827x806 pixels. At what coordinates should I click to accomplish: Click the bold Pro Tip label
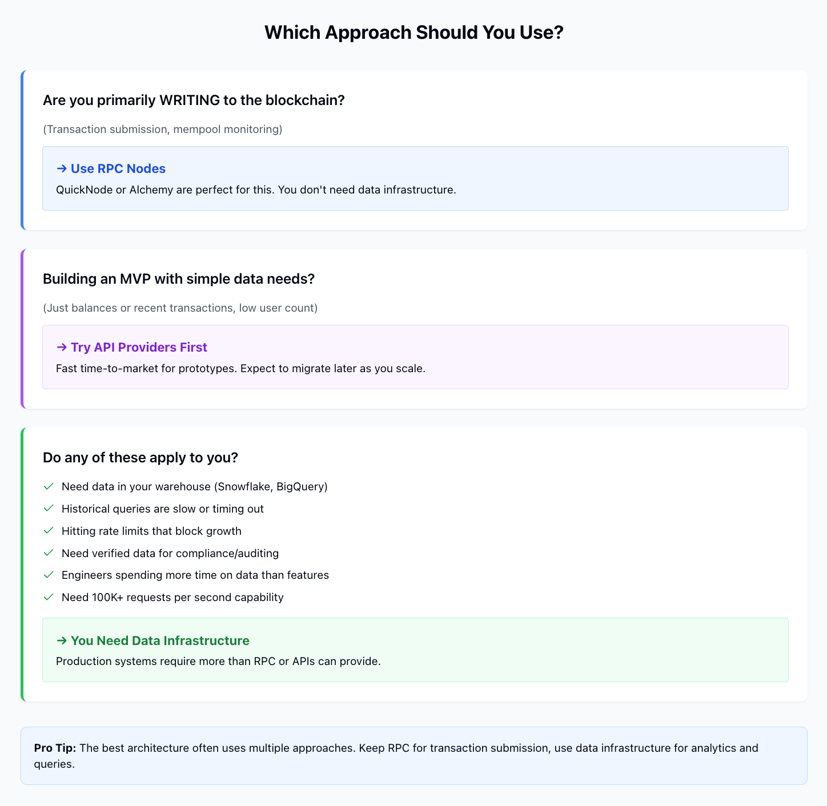(x=55, y=748)
